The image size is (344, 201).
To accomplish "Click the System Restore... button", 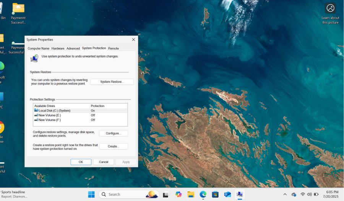I will coord(112,82).
